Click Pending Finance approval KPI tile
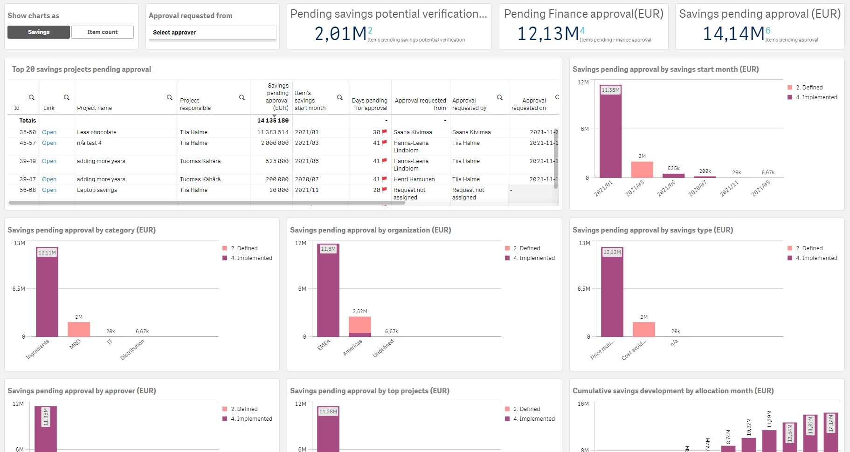This screenshot has height=452, width=850. [x=583, y=27]
